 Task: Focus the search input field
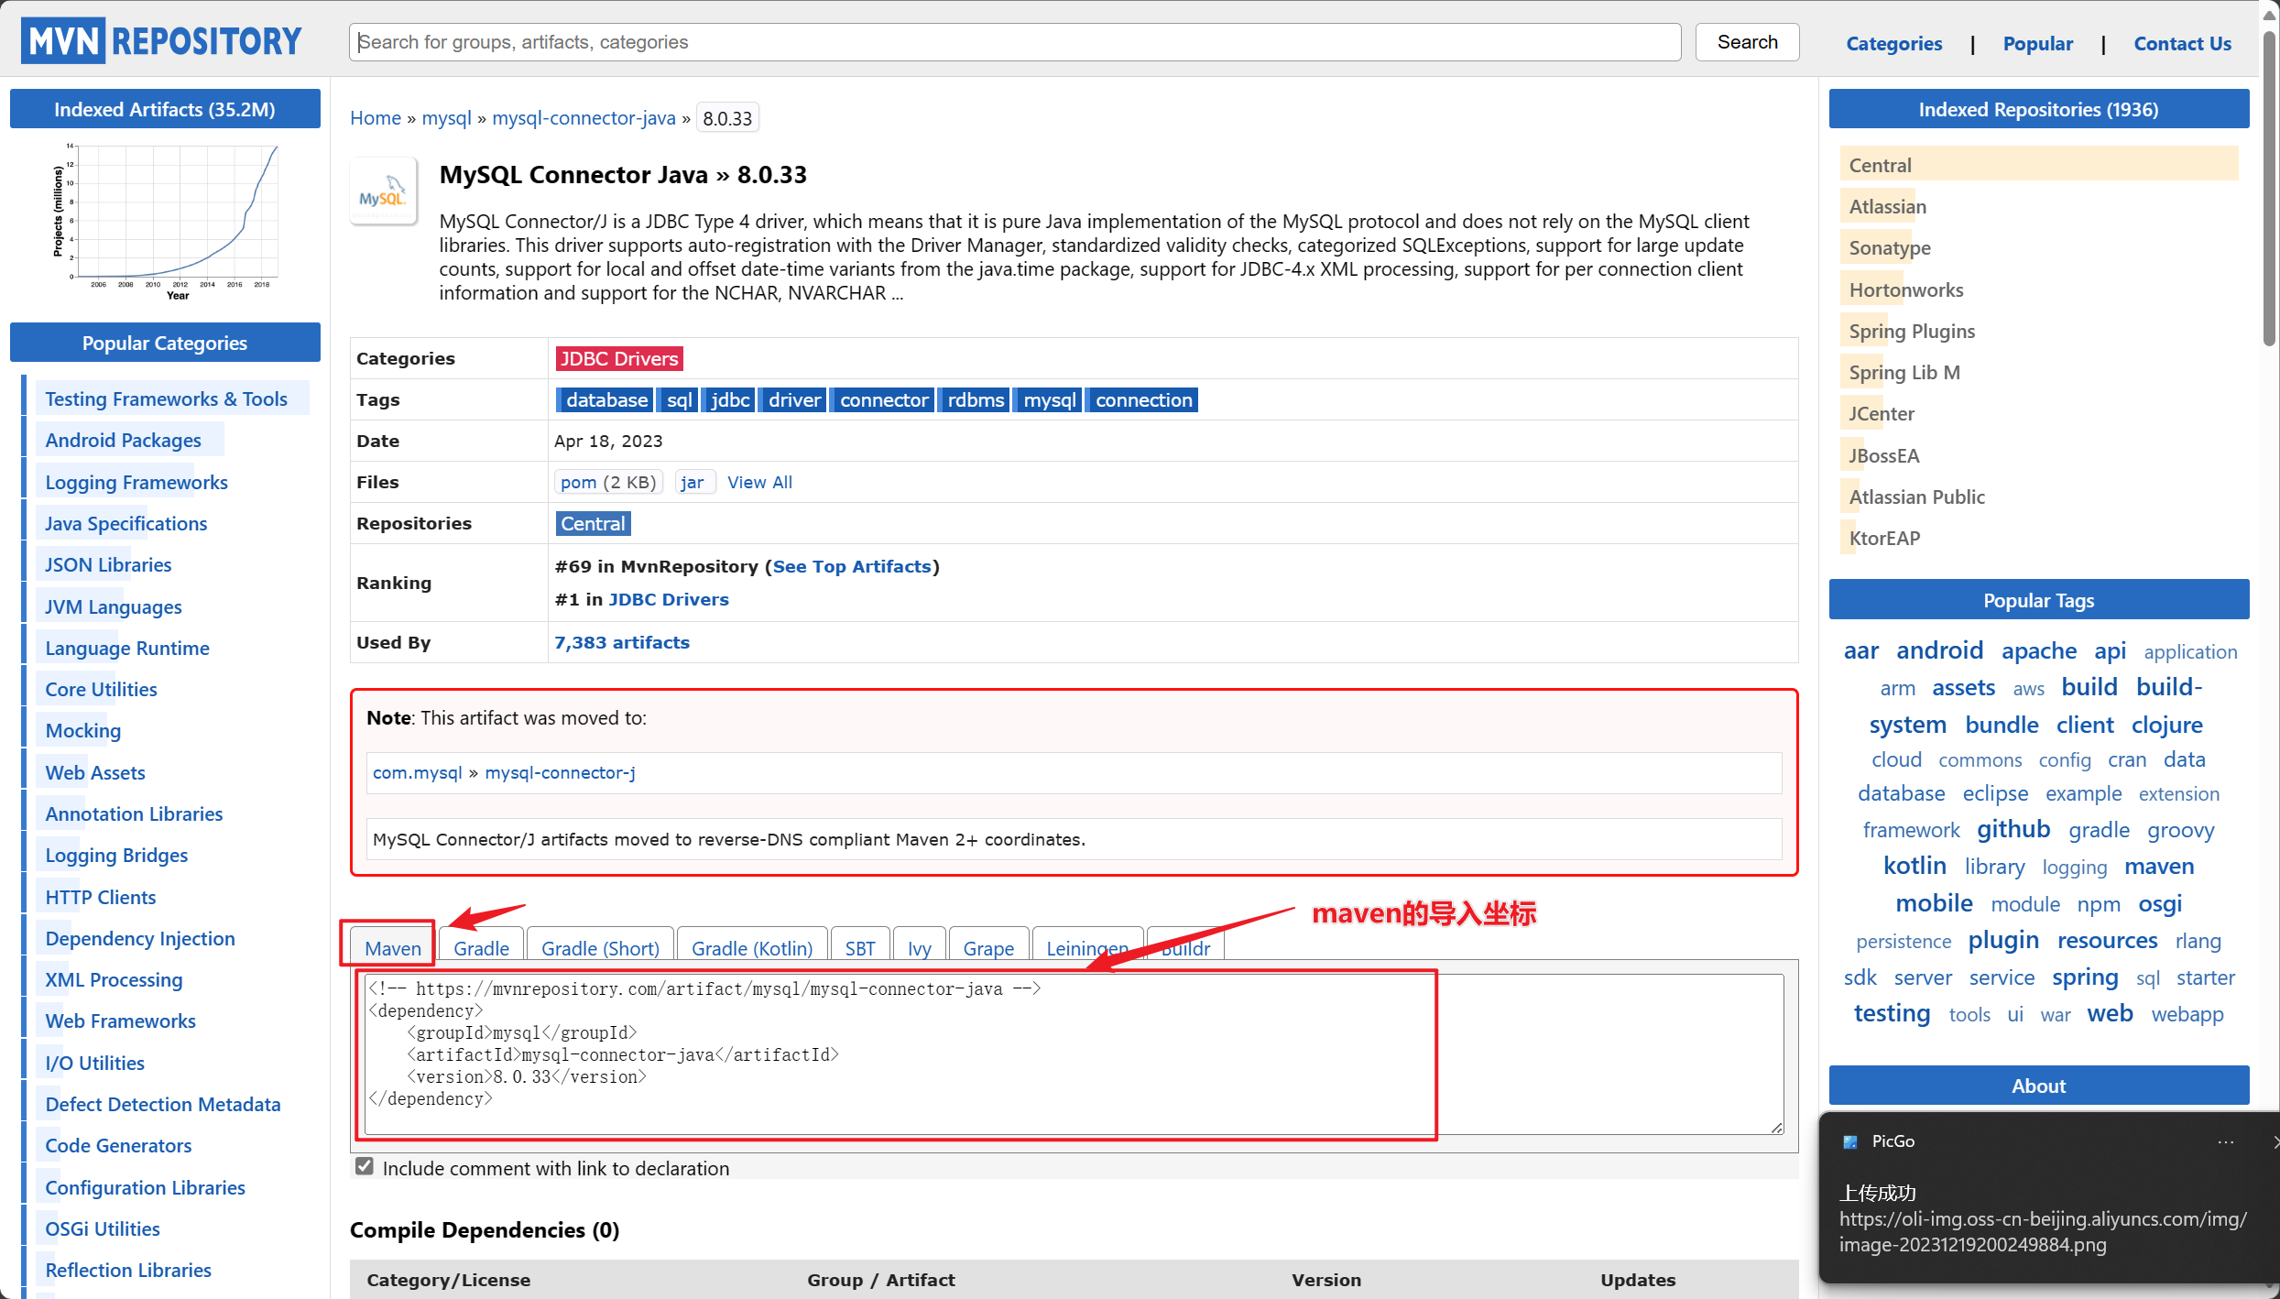pos(1015,42)
